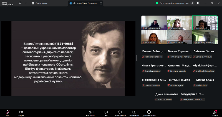The width and height of the screenshot is (222, 117).
Task: Toggle camera with the Видео button
Action: click(21, 112)
